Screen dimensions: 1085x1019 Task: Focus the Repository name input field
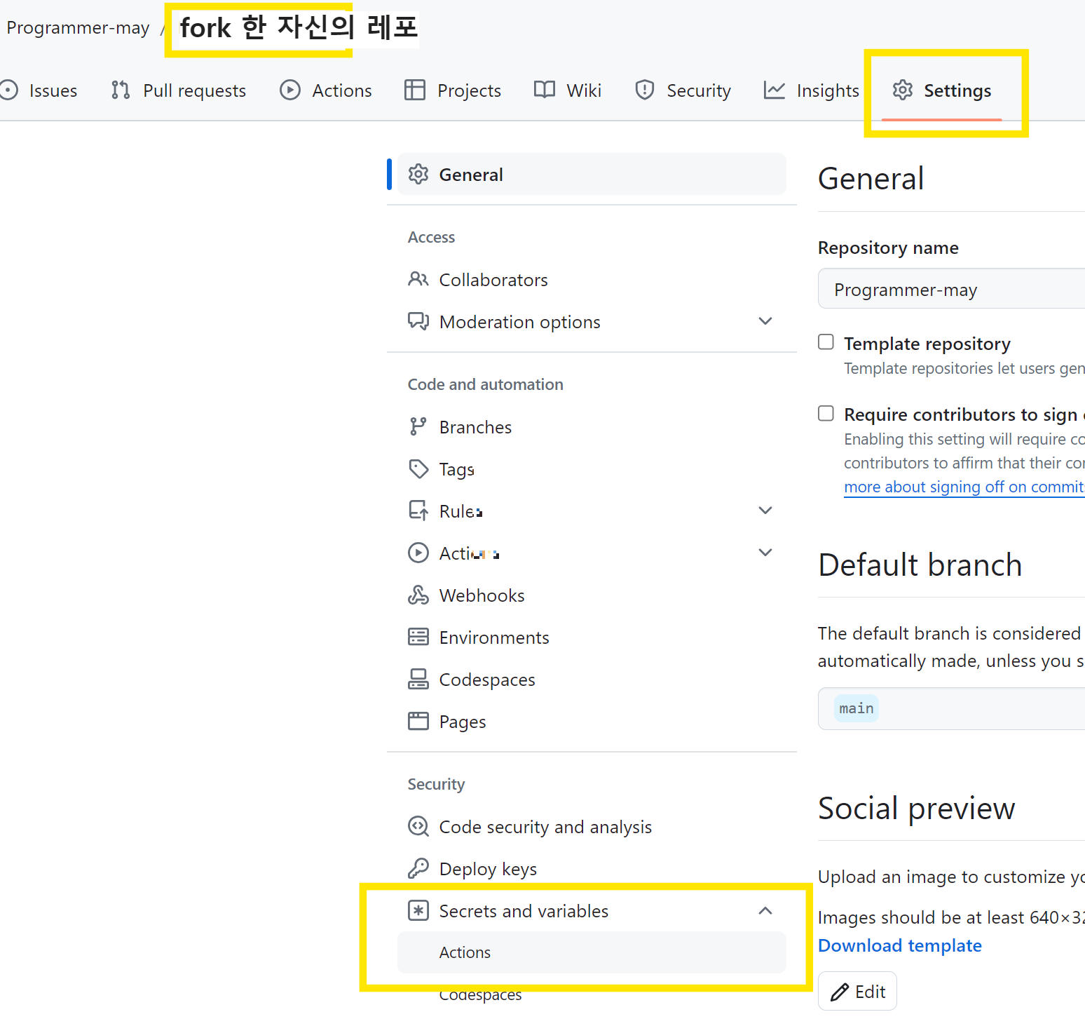tap(952, 288)
